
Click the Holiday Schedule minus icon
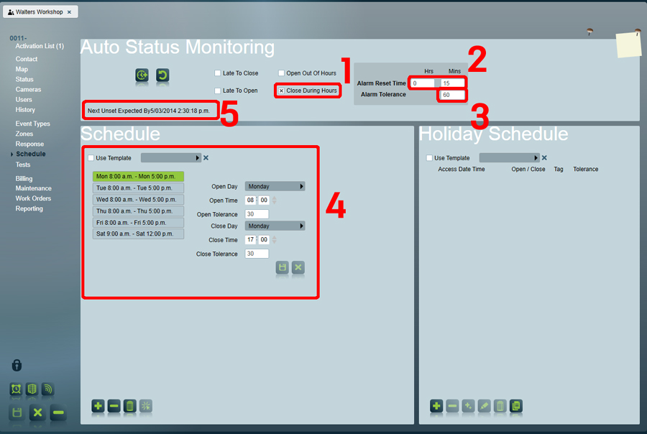(x=452, y=406)
